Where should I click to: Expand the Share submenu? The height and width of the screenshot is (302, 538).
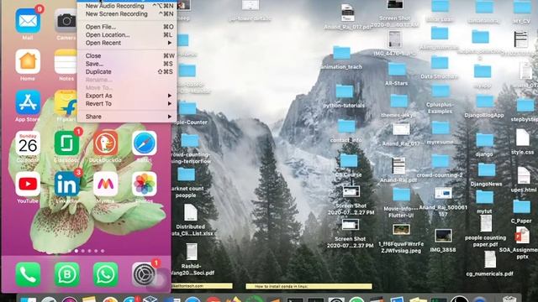(127, 117)
